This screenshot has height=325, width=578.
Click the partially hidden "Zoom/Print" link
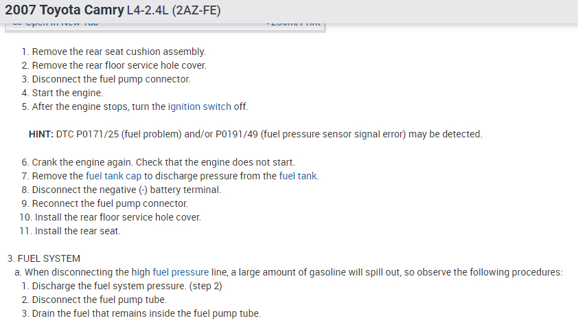293,24
